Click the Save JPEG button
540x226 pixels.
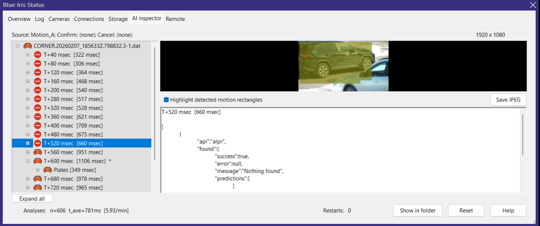(508, 100)
